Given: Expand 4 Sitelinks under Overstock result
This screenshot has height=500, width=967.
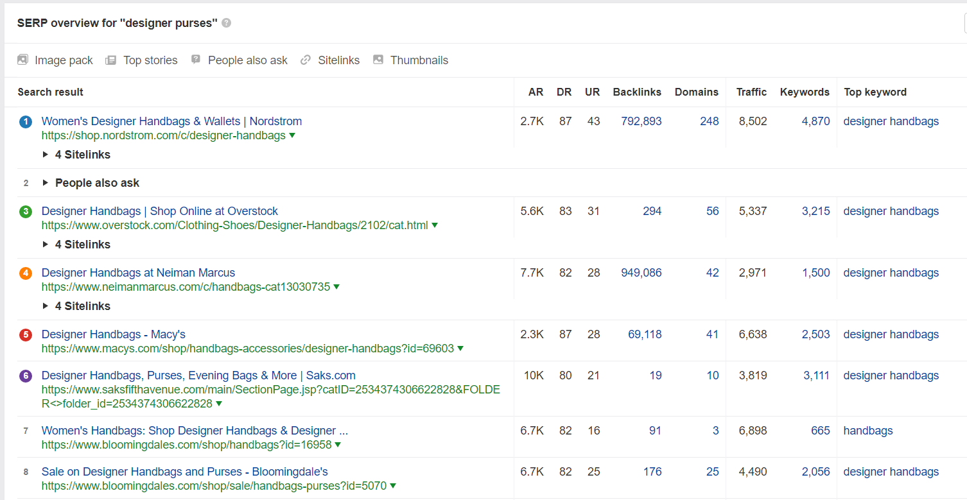Looking at the screenshot, I should point(76,245).
